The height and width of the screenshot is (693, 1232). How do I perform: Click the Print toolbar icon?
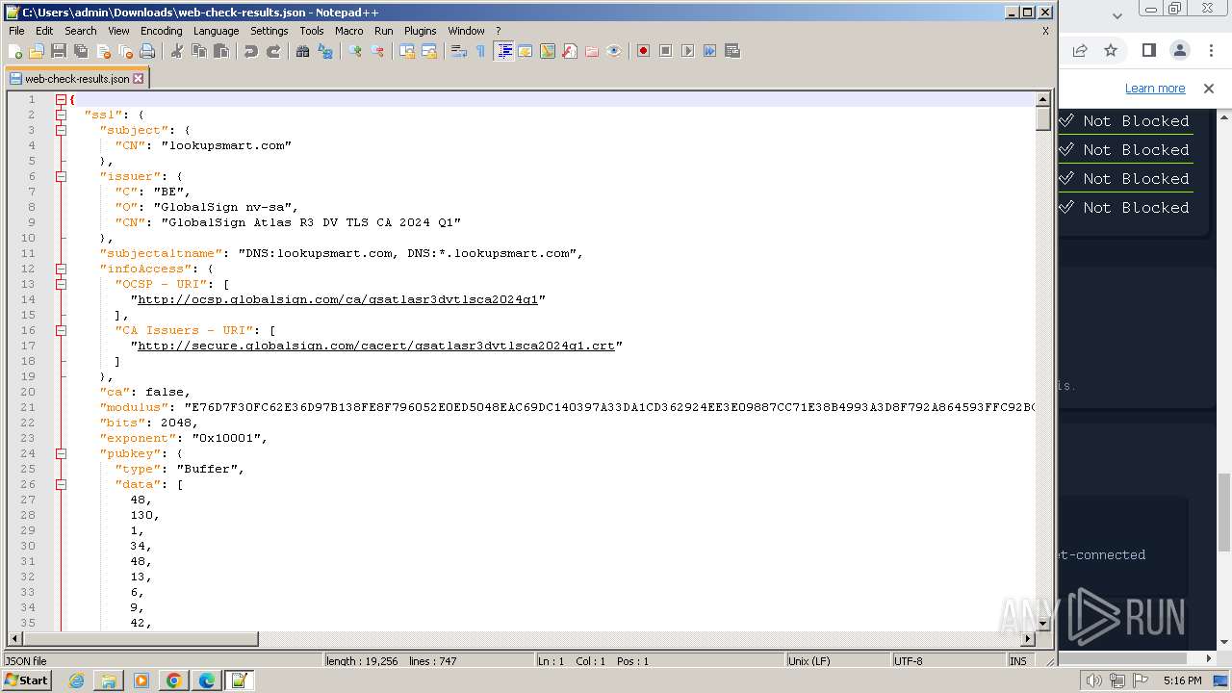coord(147,51)
